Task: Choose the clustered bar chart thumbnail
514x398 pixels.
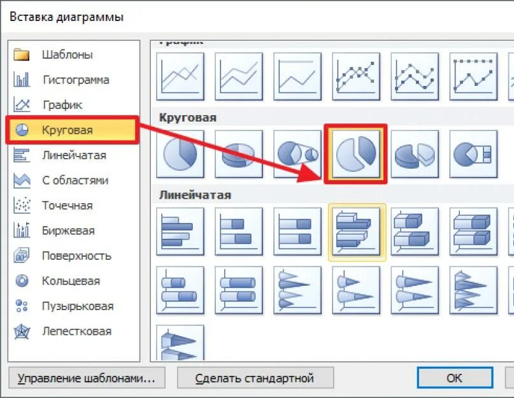Action: click(180, 231)
